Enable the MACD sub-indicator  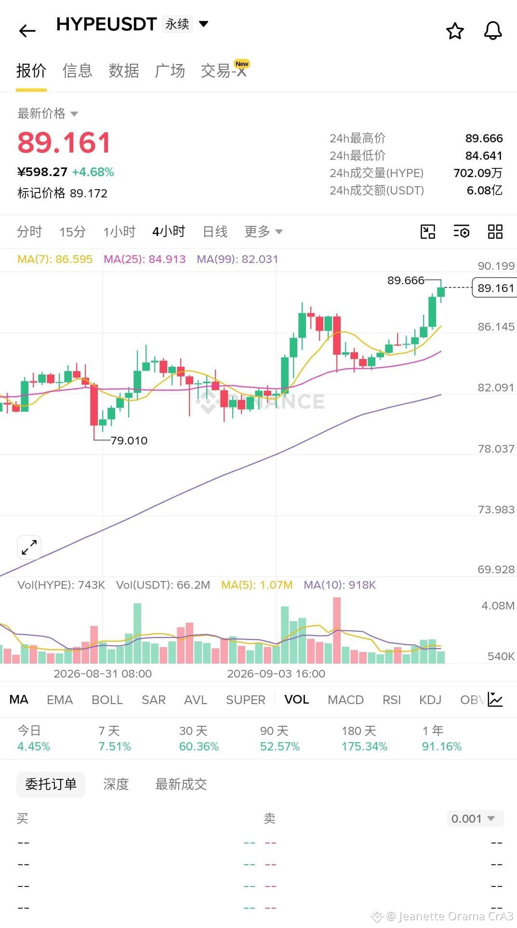(345, 700)
